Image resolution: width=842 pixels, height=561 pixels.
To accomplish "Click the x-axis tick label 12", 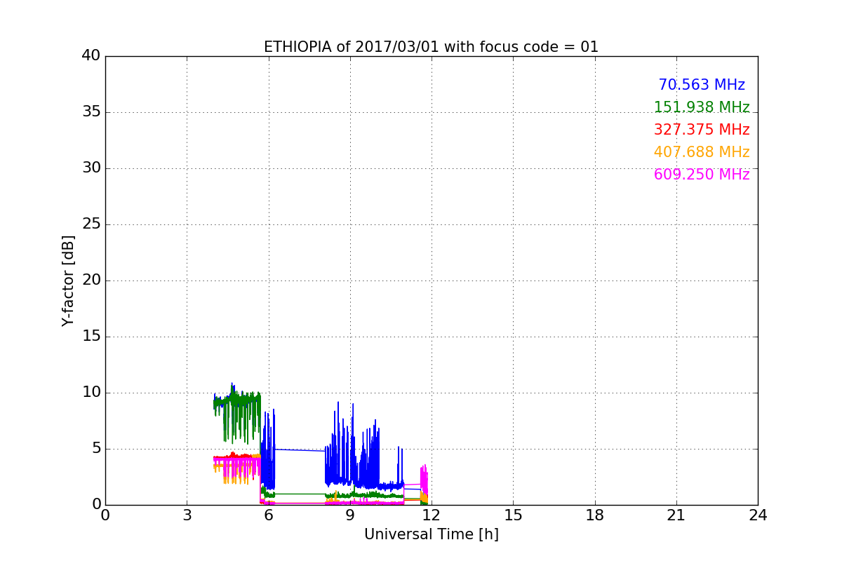I will coord(432,515).
